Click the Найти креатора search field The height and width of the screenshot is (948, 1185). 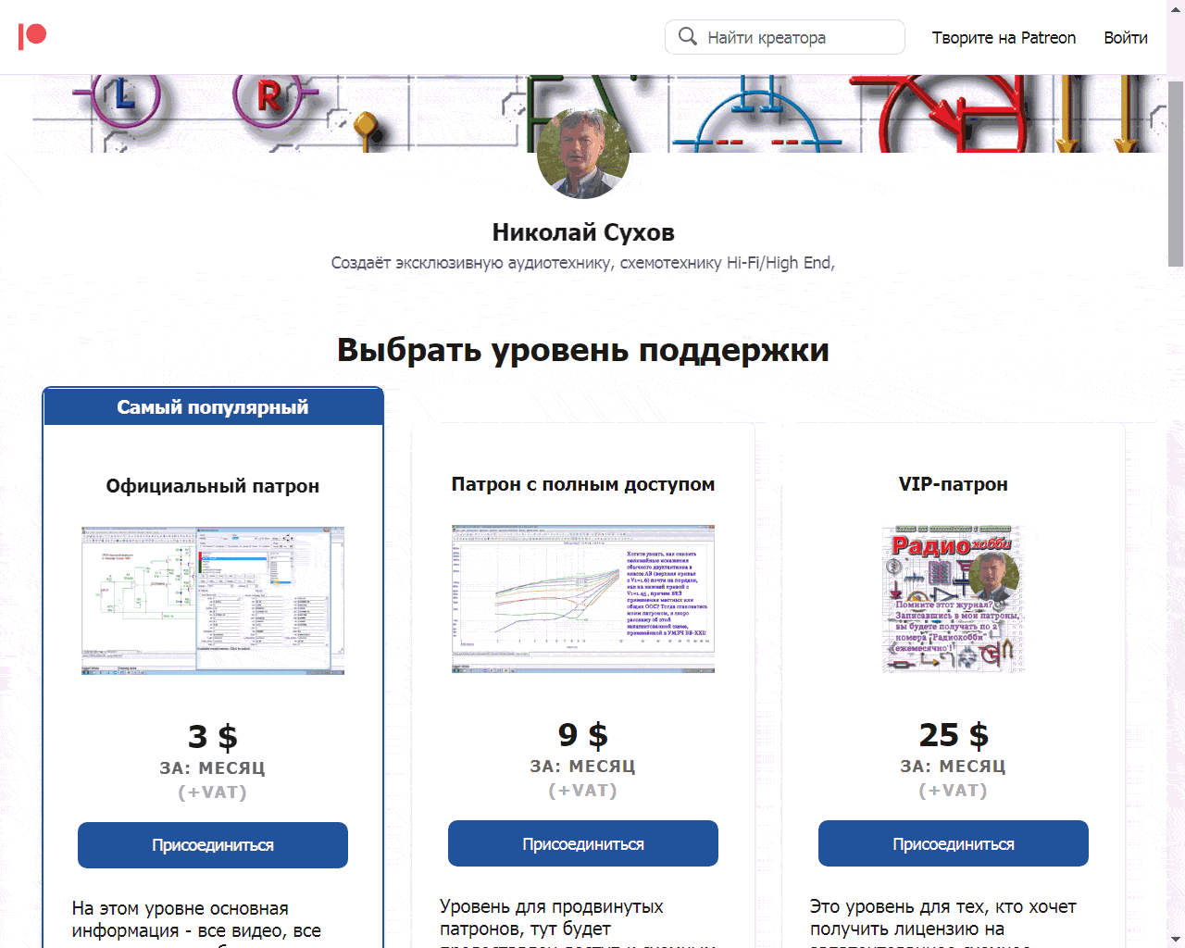tap(796, 38)
